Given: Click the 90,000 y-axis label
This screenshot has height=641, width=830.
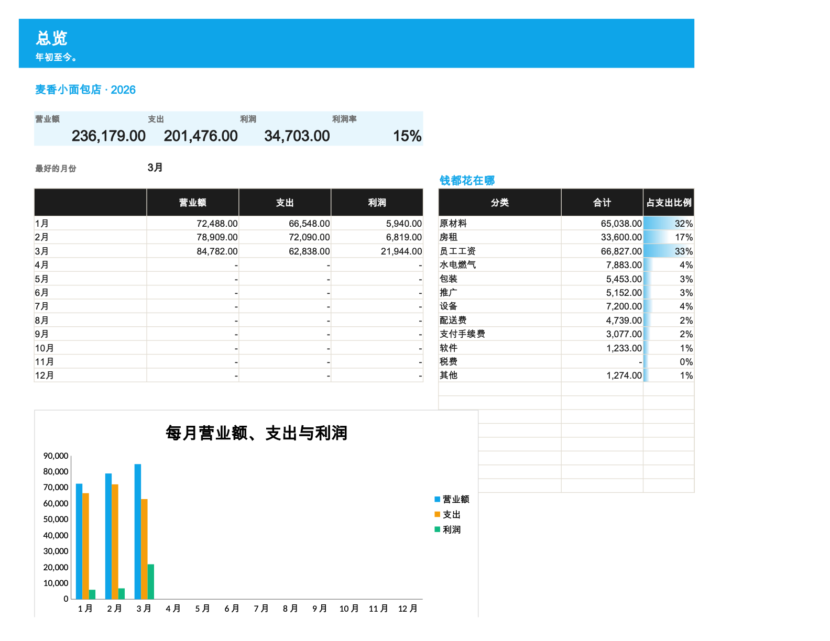Looking at the screenshot, I should click(56, 456).
